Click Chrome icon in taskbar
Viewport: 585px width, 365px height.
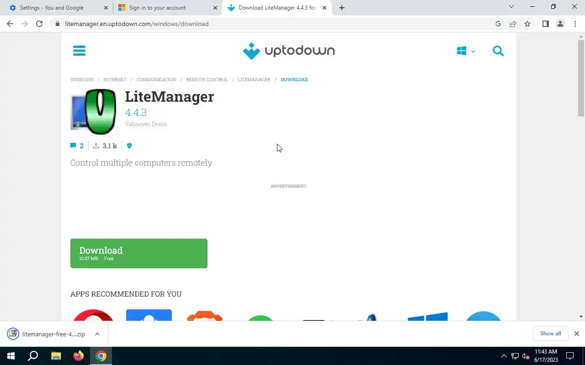pos(101,356)
